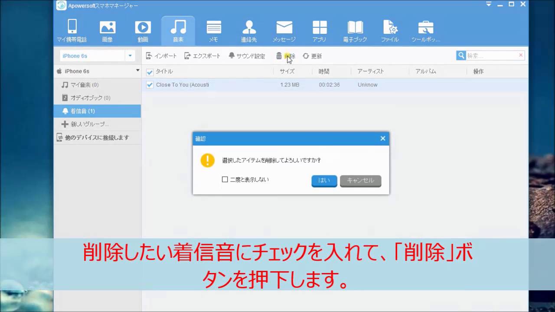
Task: Click the Close To You (Acousti title
Action: pos(183,84)
